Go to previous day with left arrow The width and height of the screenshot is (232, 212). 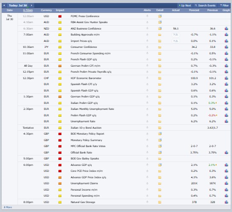coord(4,6)
